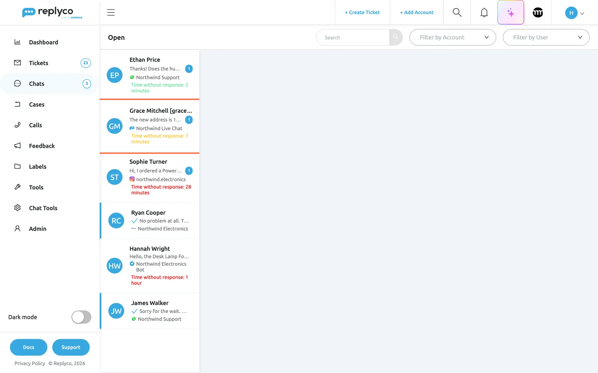Expand Filter by User dropdown
598x373 pixels.
[x=546, y=37]
